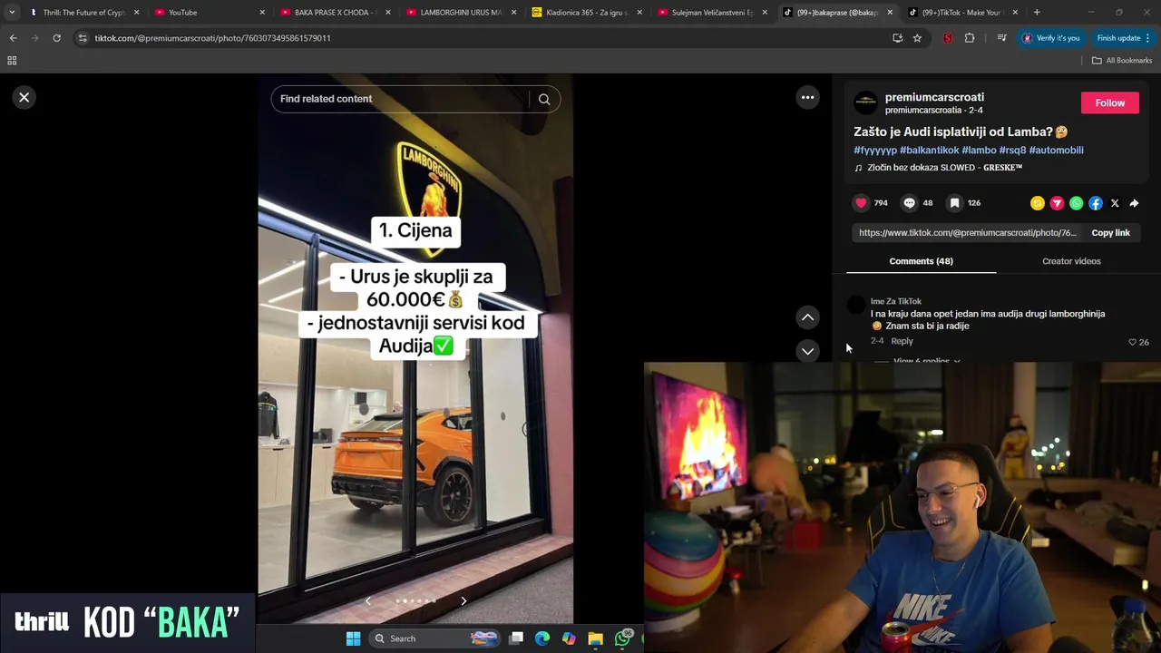The height and width of the screenshot is (653, 1161).
Task: Switch to the Creator videos tab
Action: [x=1071, y=261]
